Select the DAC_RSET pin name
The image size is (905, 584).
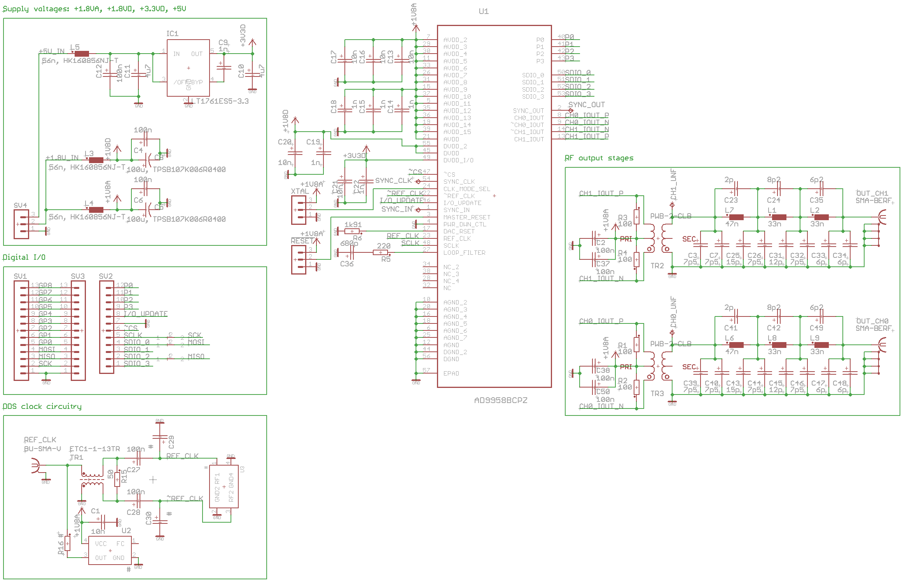(459, 231)
